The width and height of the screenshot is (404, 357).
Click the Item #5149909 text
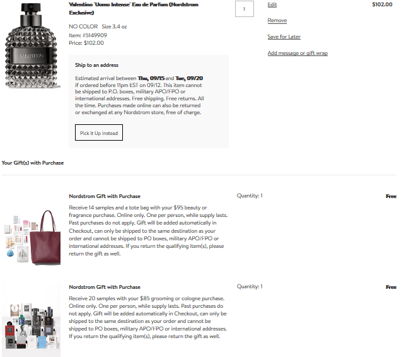pyautogui.click(x=88, y=35)
